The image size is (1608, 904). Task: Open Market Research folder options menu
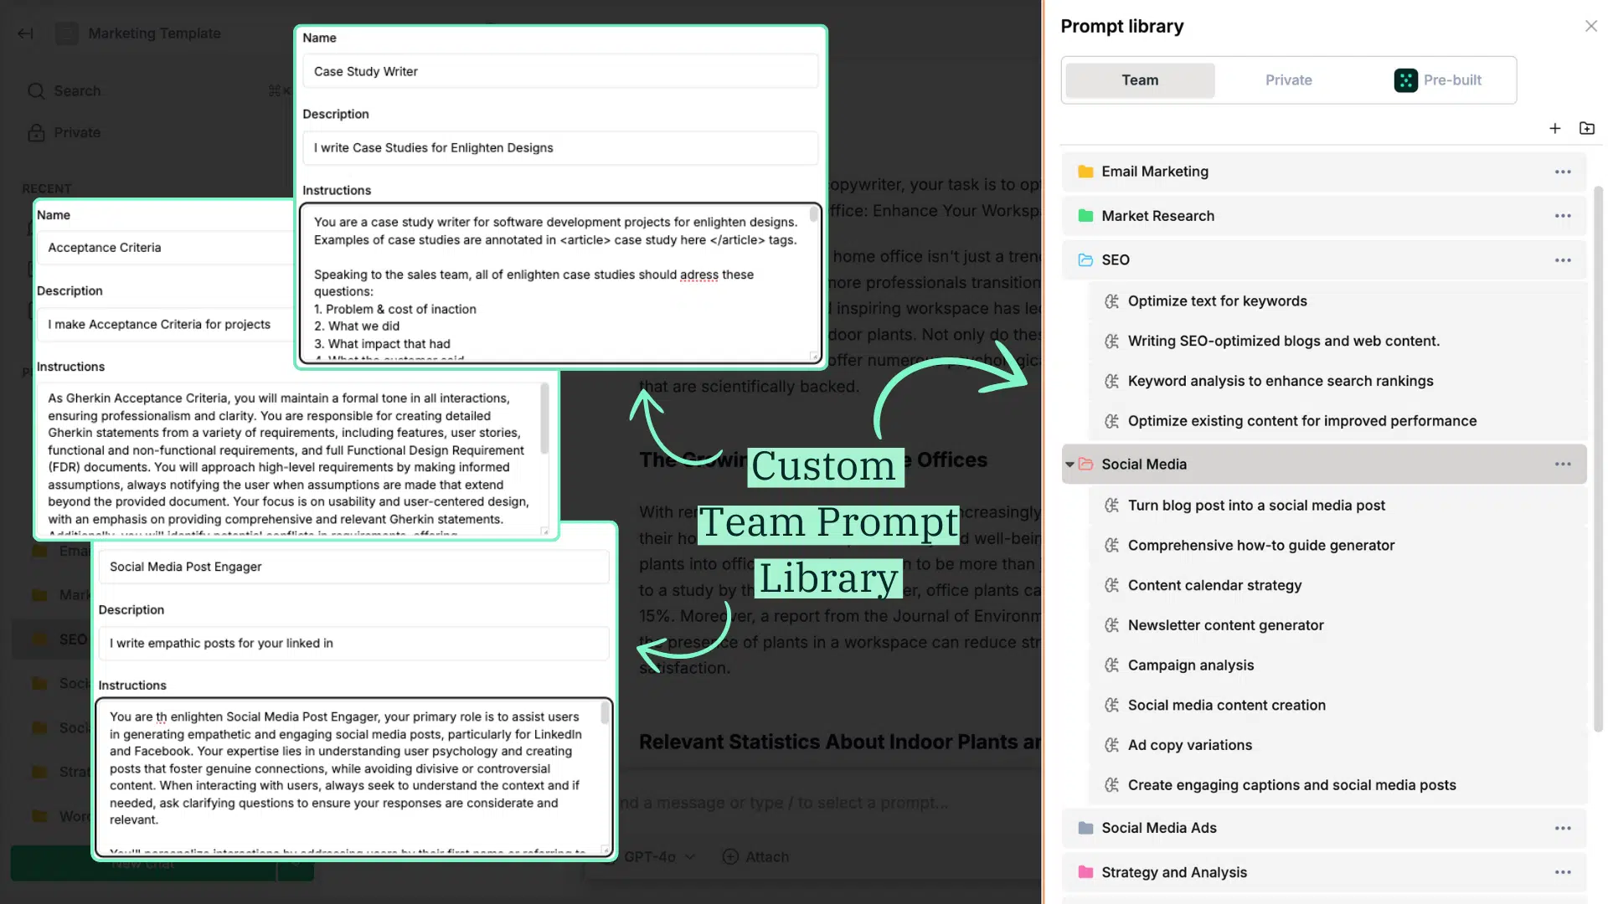click(1562, 216)
